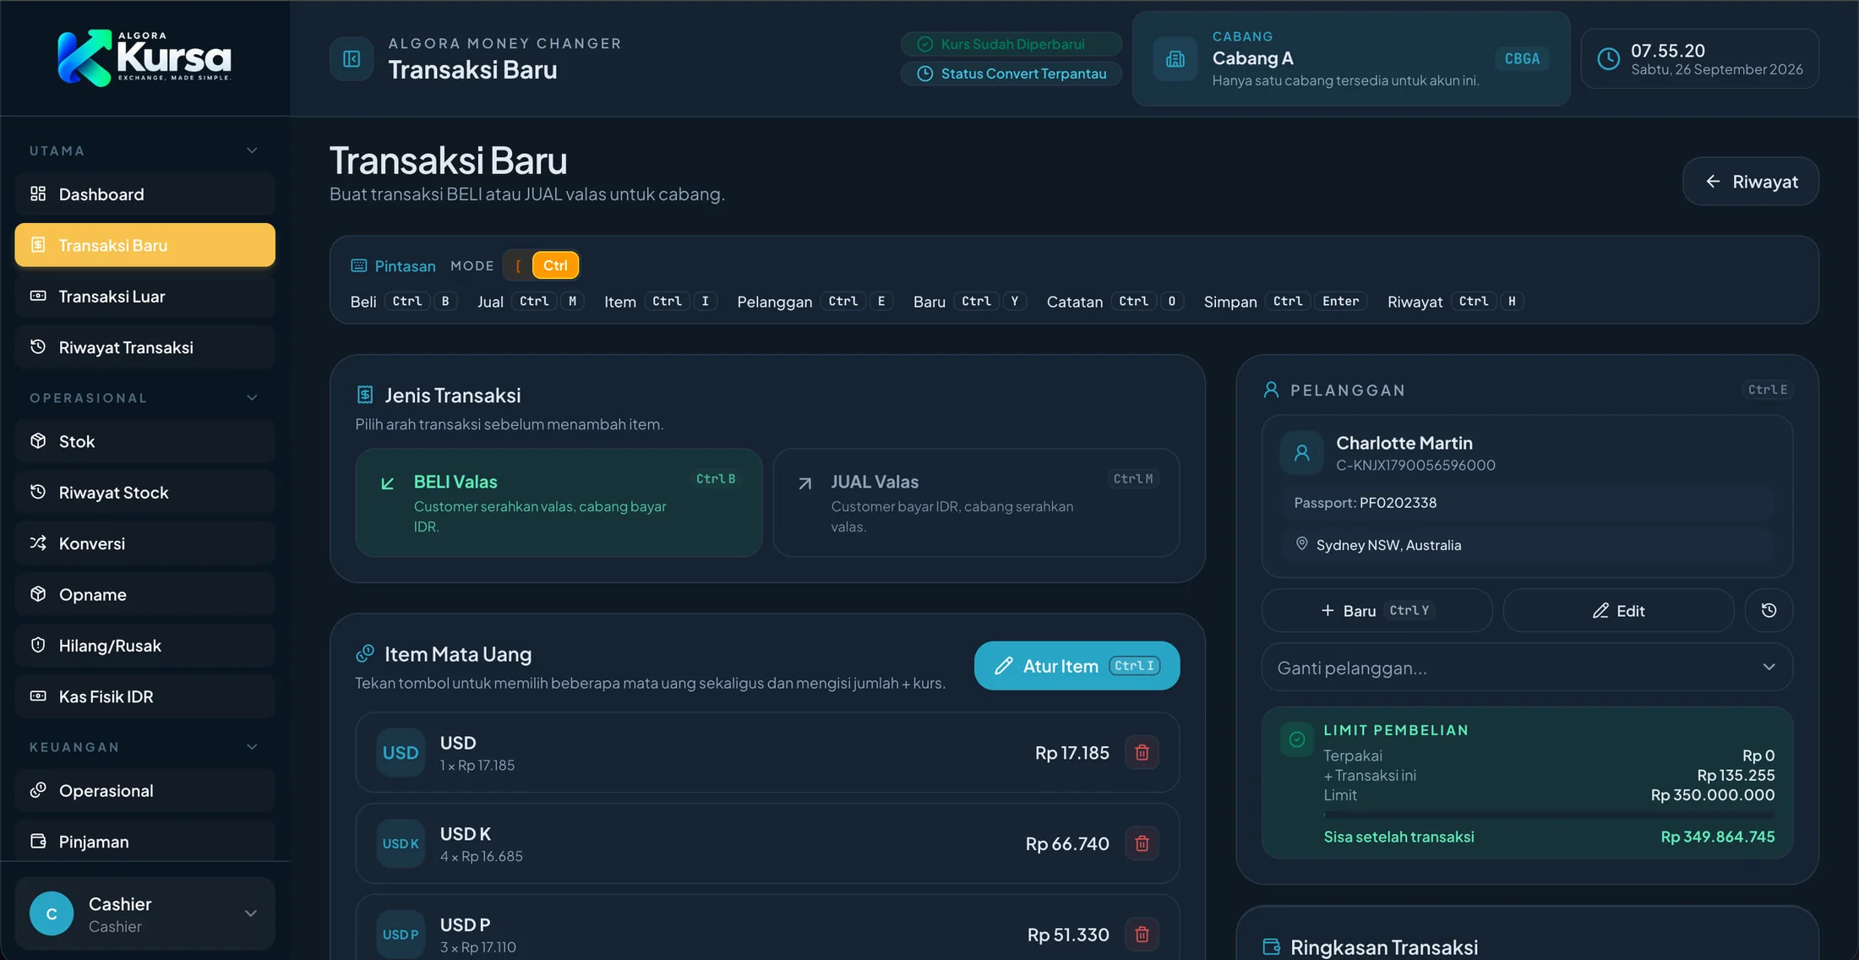Open the Ganti pelanggan dropdown
The width and height of the screenshot is (1859, 960).
1527,668
